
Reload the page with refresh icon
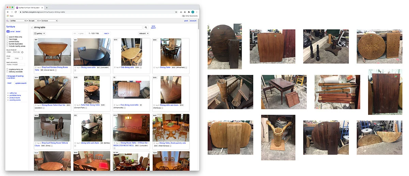16,12
